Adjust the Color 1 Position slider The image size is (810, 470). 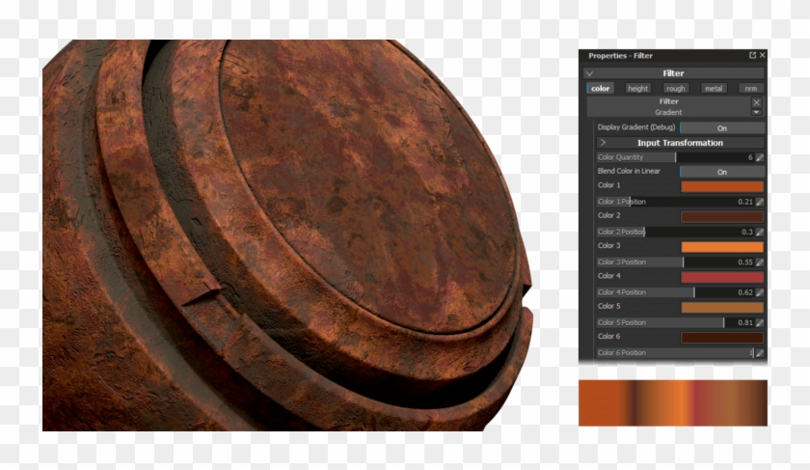click(675, 202)
